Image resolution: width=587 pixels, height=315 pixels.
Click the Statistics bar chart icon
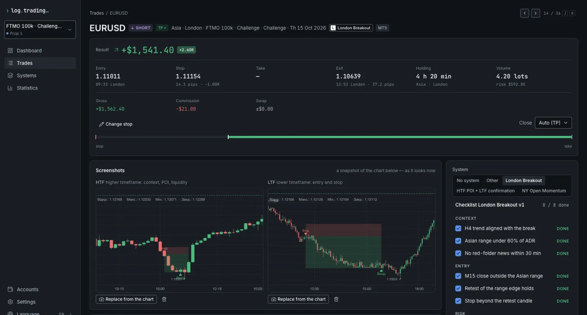10,88
